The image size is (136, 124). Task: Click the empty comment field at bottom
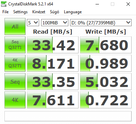point(68,116)
